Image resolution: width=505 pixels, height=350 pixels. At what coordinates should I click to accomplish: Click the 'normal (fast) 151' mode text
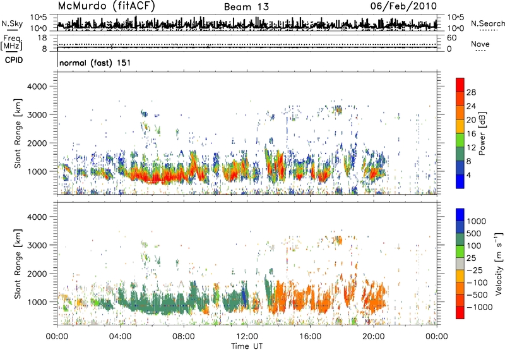[x=95, y=63]
